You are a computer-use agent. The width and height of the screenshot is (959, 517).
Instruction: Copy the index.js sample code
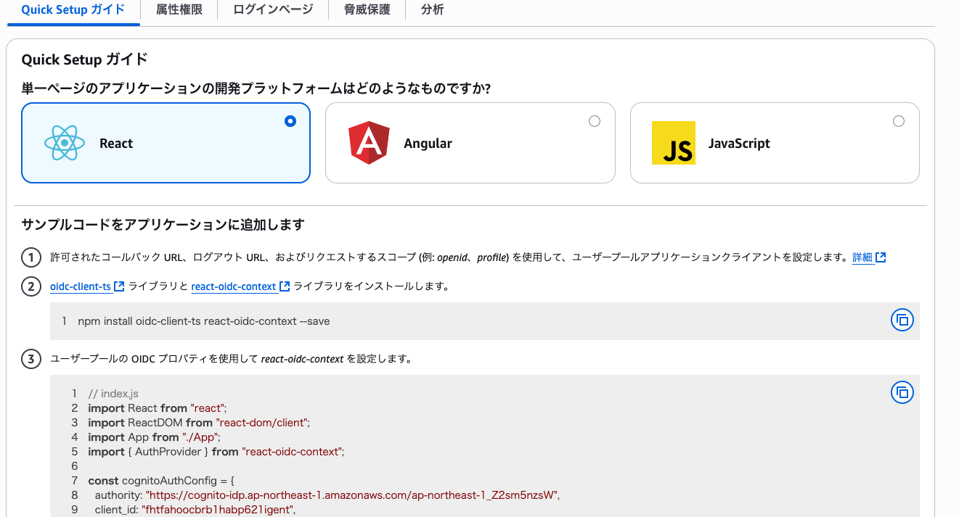[902, 392]
